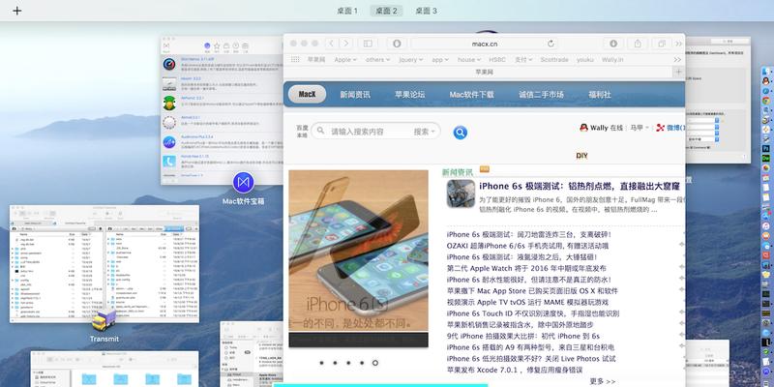Go back in Safari history
774x387 pixels.
coord(332,44)
